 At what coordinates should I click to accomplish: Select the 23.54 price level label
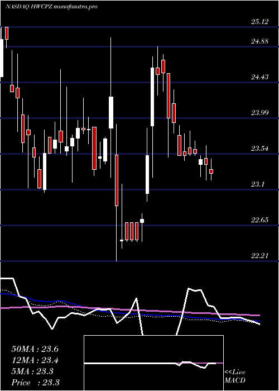[x=259, y=149]
